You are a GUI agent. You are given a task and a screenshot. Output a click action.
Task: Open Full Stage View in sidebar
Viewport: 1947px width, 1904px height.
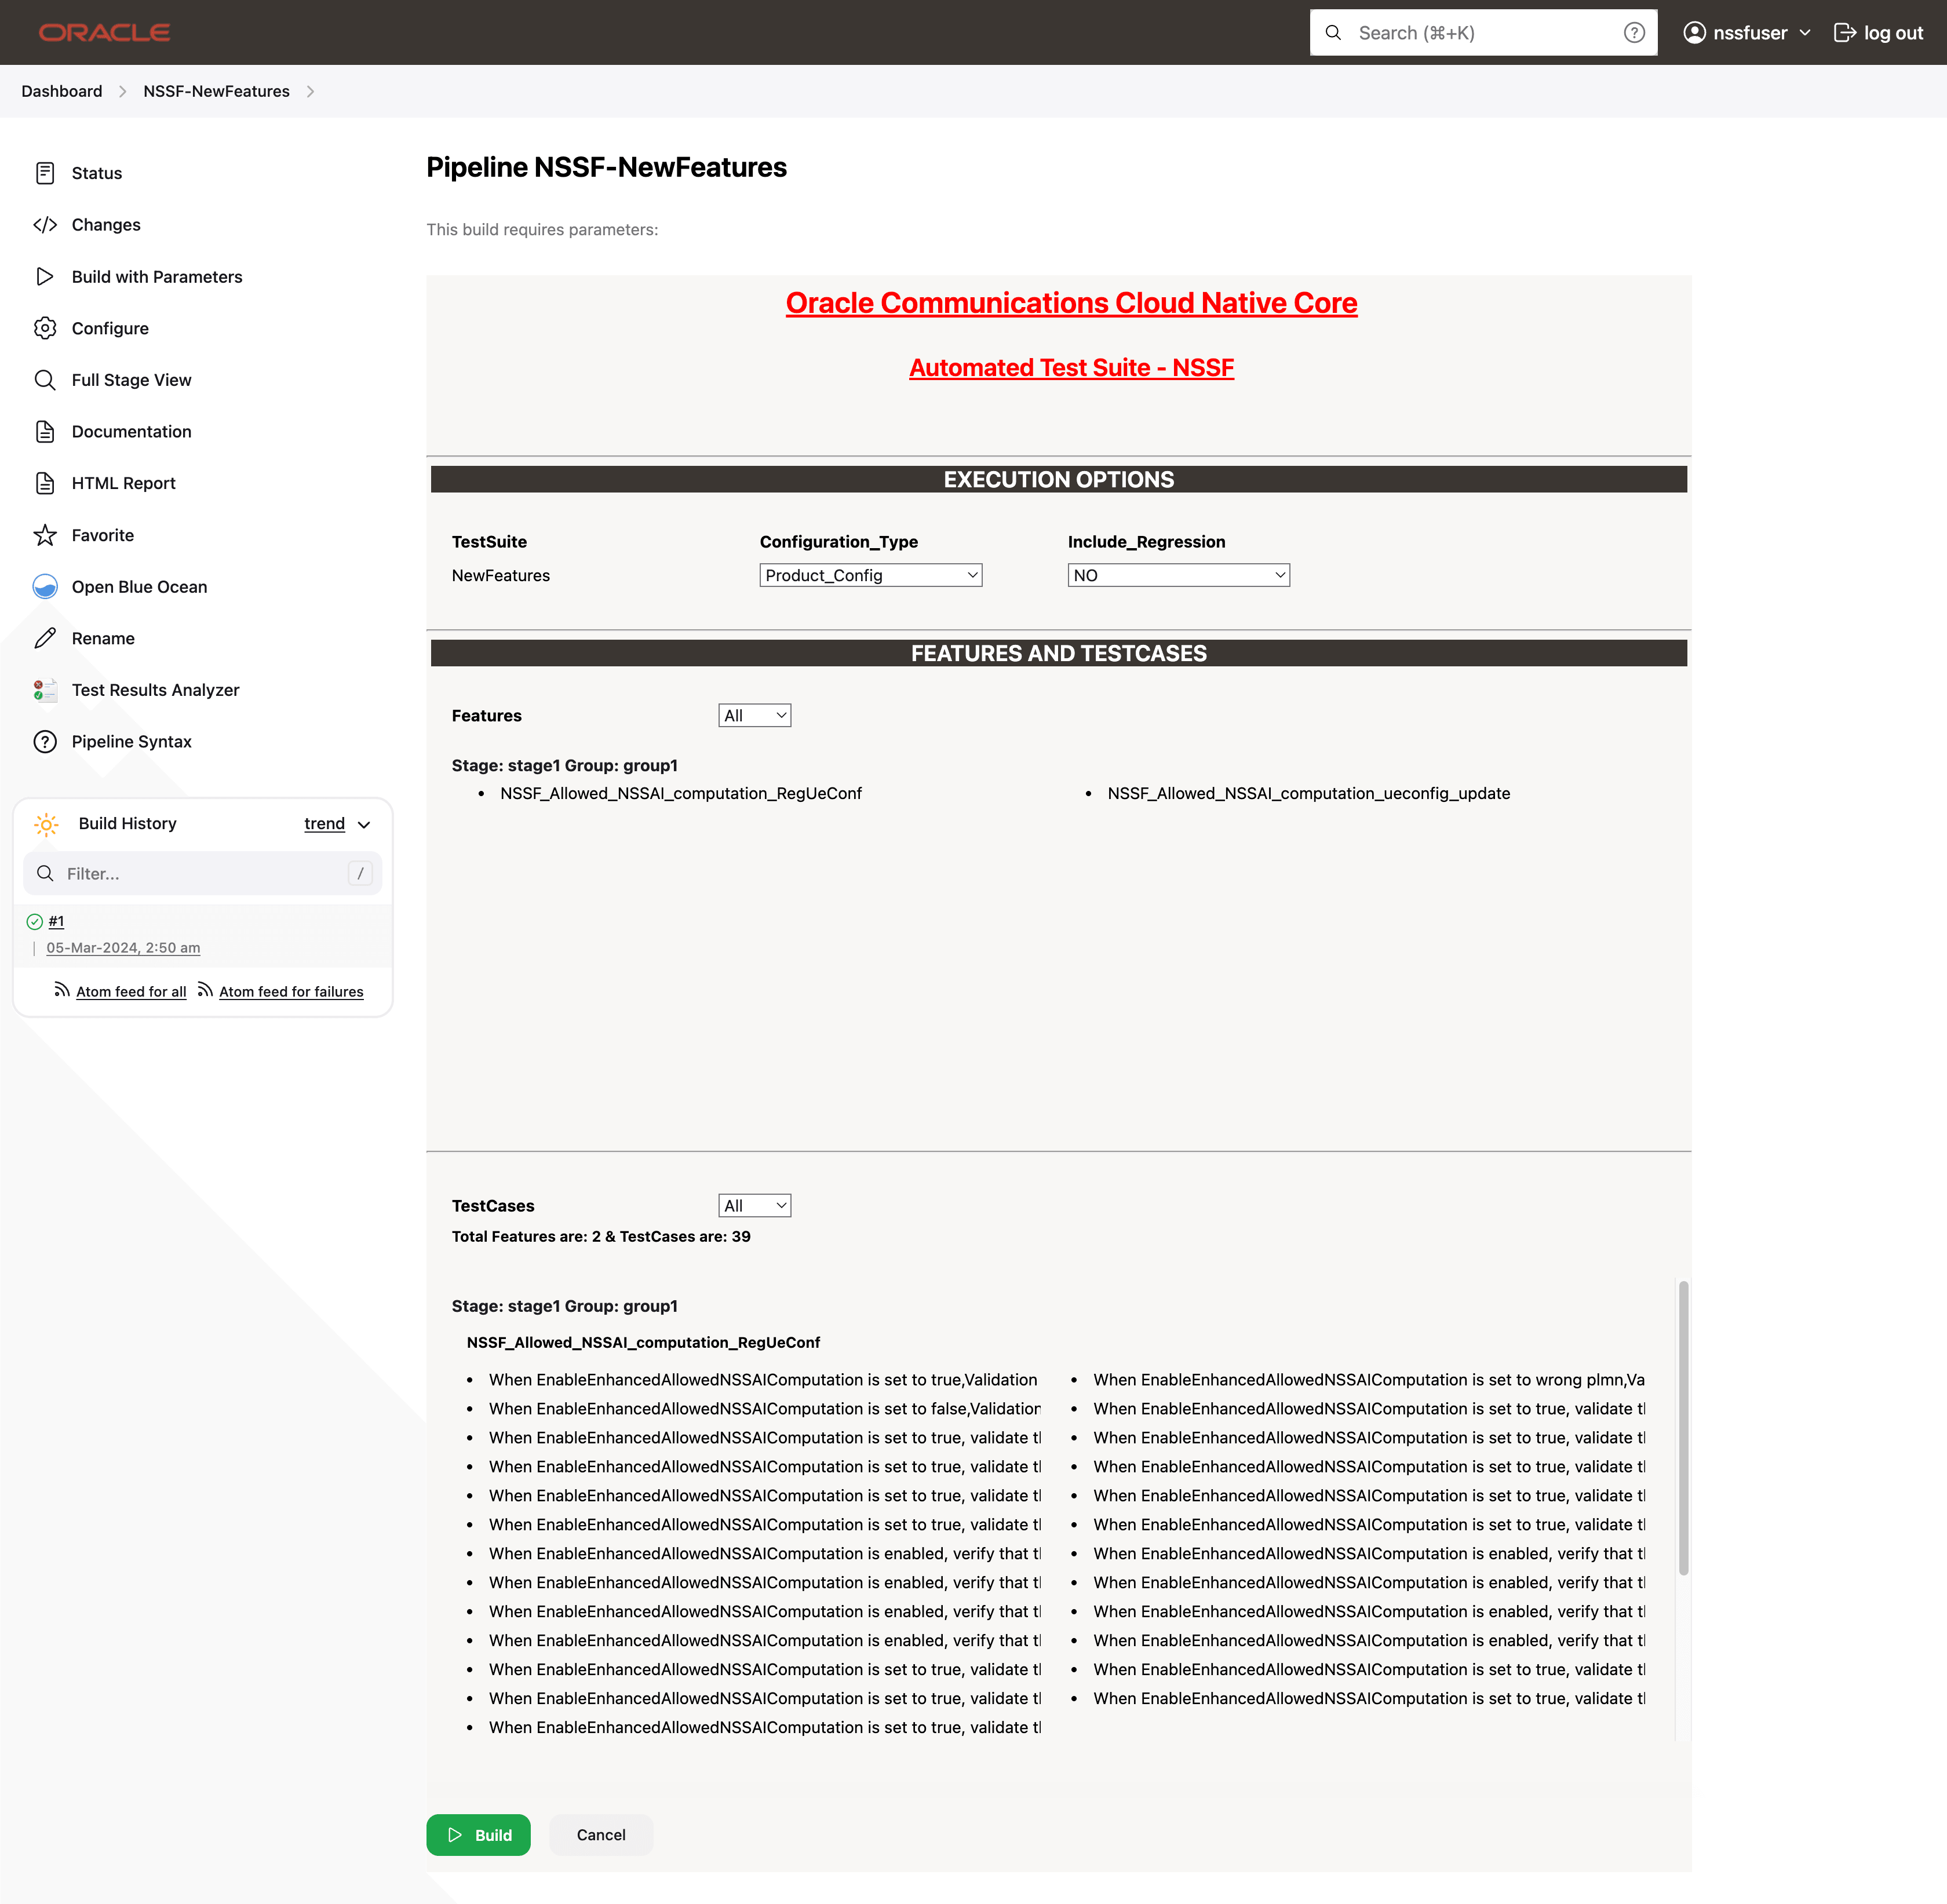pos(131,380)
